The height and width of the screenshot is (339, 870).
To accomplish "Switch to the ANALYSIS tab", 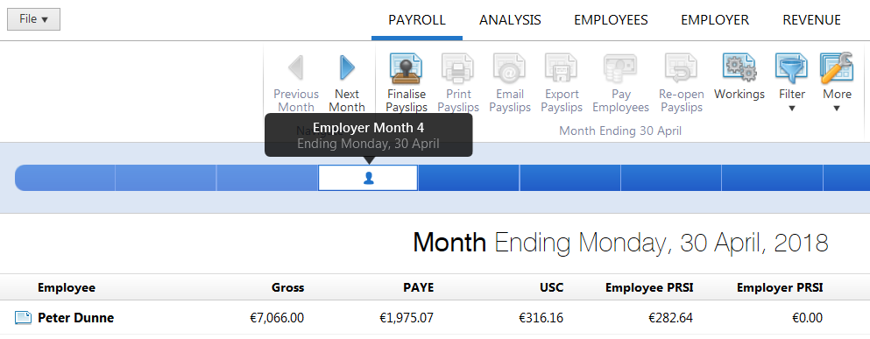I will coord(510,20).
